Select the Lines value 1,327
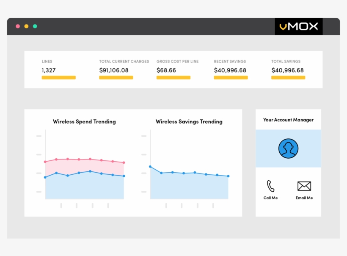This screenshot has width=347, height=256. pos(49,70)
